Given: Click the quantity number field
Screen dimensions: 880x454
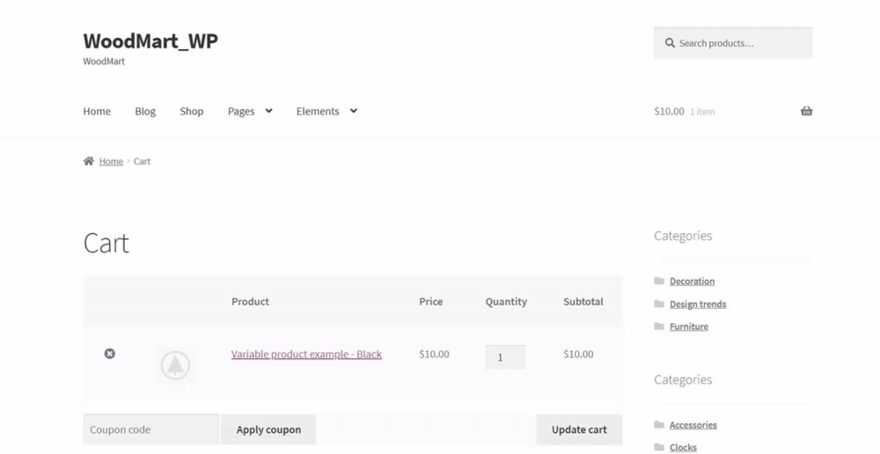Looking at the screenshot, I should 504,357.
